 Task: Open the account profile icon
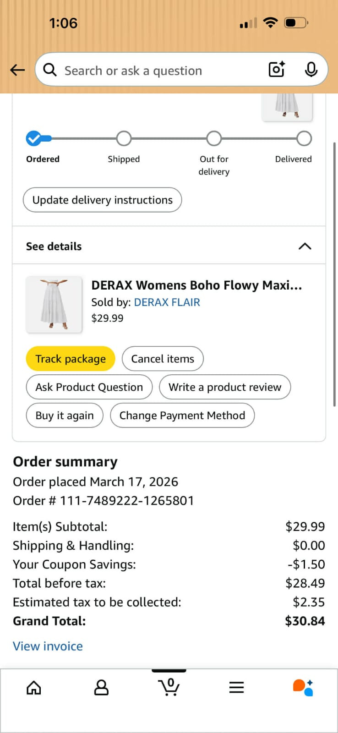[x=101, y=687]
